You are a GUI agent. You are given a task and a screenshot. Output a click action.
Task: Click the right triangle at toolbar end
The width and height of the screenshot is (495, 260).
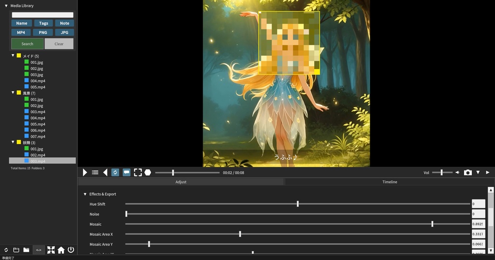tap(488, 172)
